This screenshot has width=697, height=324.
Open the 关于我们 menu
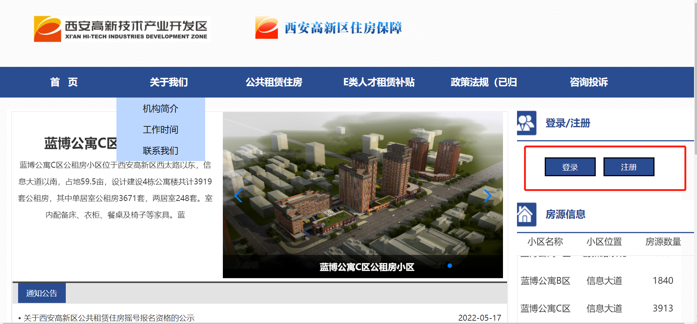pos(169,82)
